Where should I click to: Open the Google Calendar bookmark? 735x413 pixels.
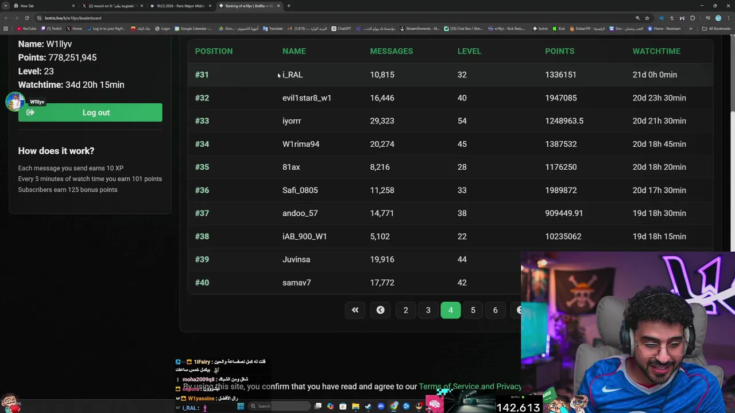coord(193,29)
